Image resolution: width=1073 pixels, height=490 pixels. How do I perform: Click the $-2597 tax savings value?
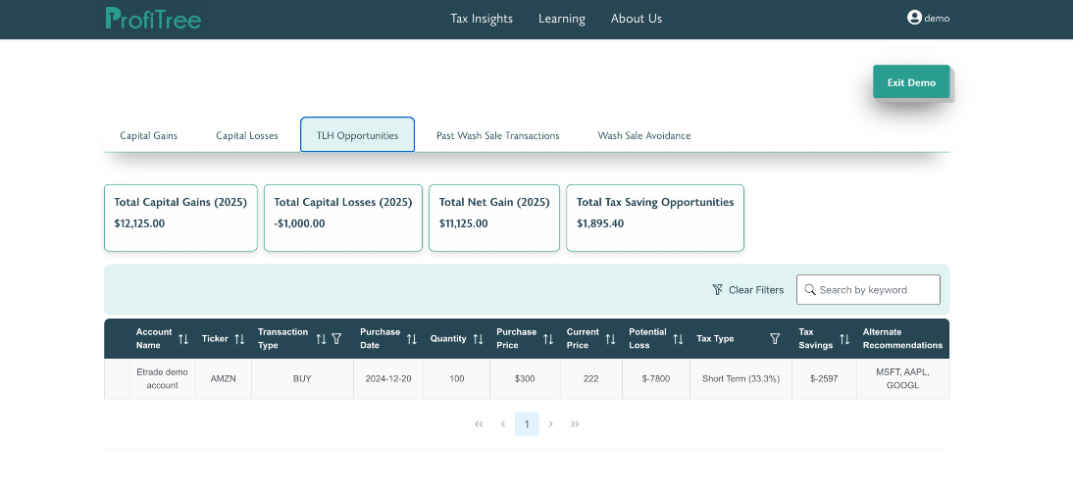[824, 378]
